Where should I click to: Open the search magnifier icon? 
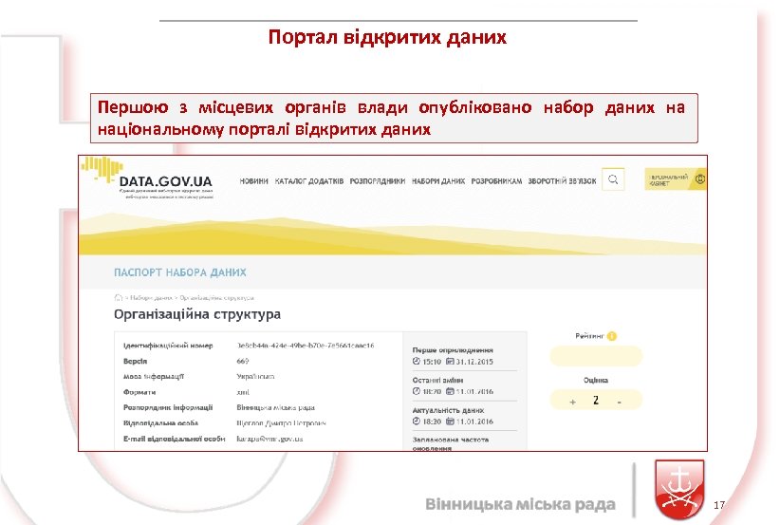point(613,179)
